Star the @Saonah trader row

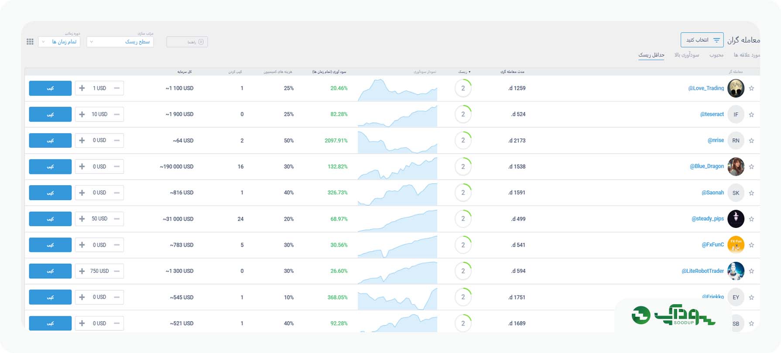point(751,193)
